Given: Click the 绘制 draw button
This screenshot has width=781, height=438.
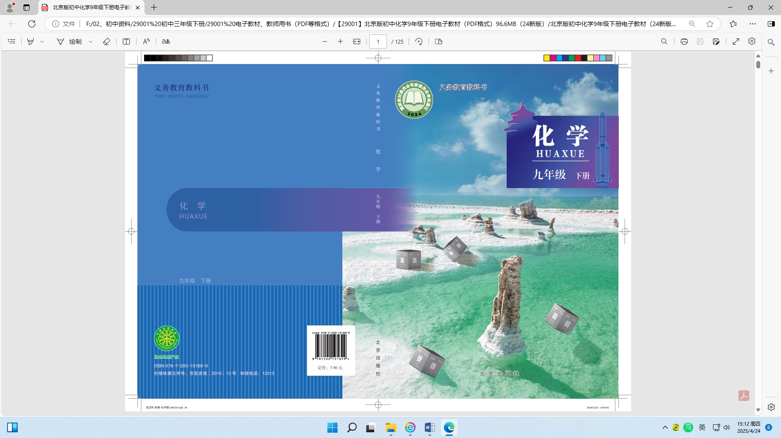Looking at the screenshot, I should 70,42.
